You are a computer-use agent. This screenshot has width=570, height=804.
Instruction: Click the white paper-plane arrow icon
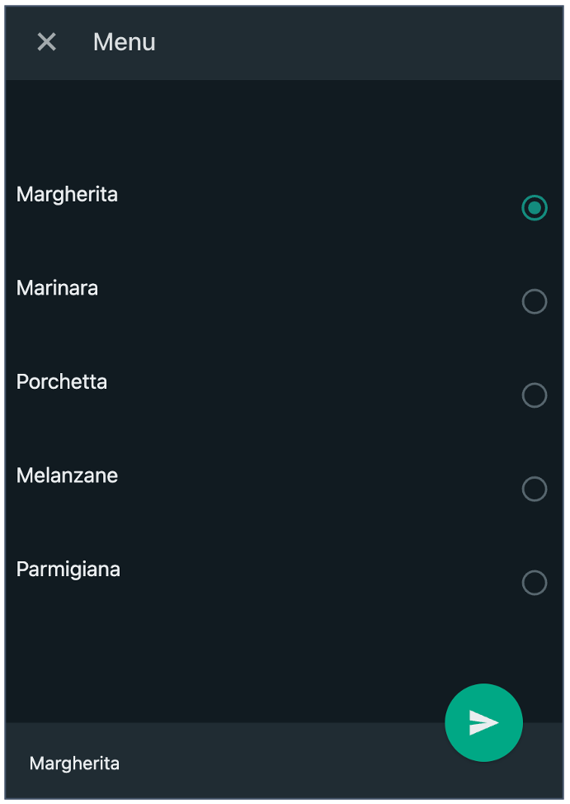483,722
